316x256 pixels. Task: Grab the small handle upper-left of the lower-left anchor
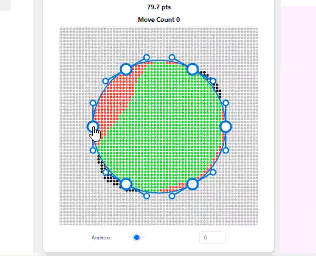106,172
